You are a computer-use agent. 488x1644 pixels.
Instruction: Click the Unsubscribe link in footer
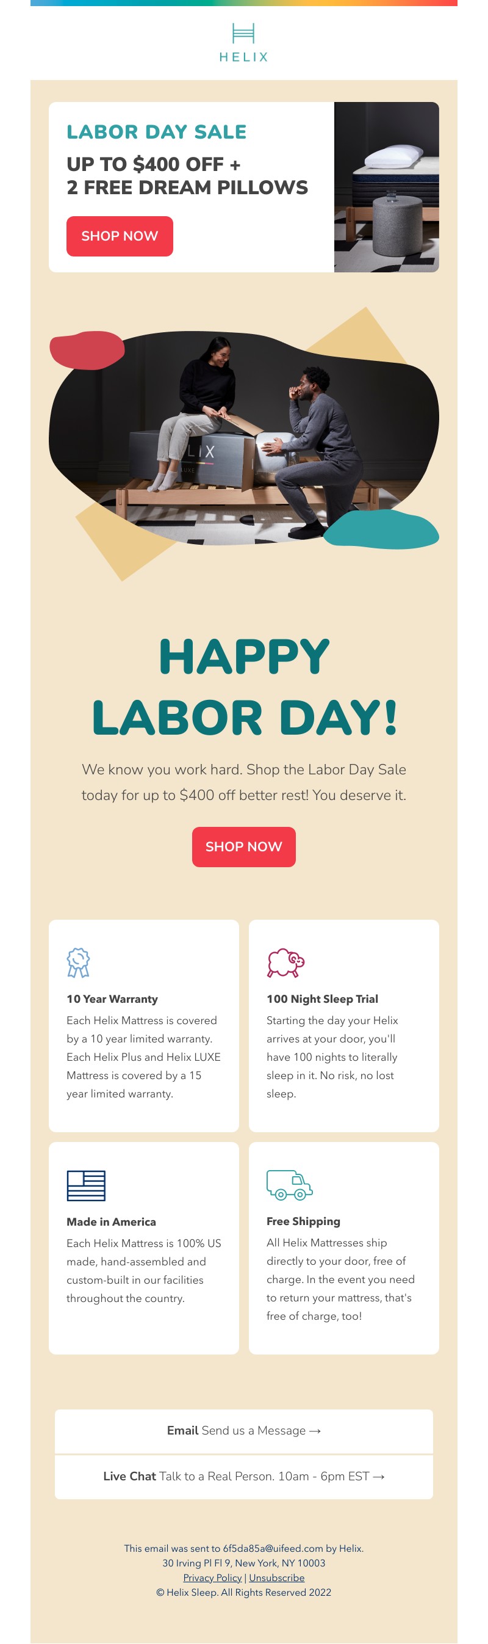tap(276, 1577)
